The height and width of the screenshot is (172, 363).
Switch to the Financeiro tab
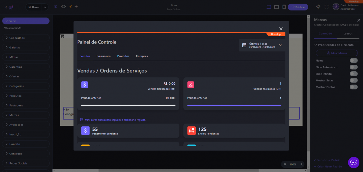click(103, 56)
